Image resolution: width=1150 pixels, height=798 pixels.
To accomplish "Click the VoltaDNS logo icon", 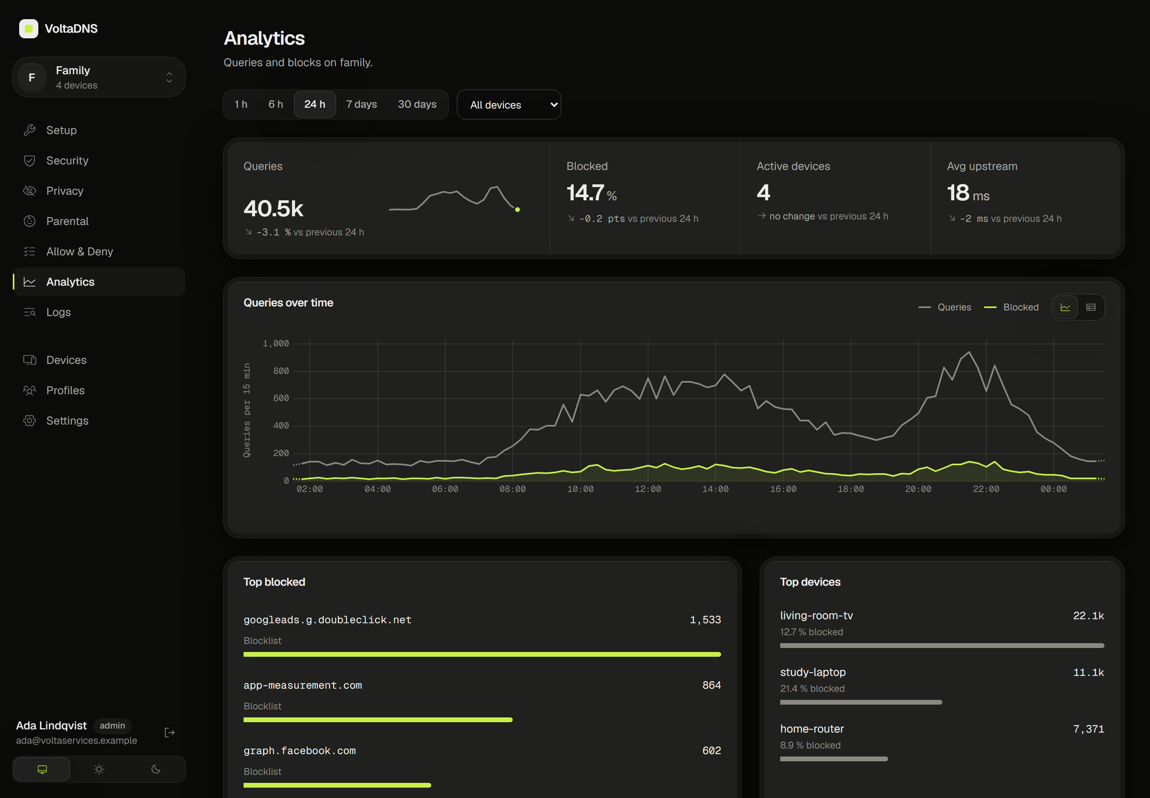I will pos(28,28).
